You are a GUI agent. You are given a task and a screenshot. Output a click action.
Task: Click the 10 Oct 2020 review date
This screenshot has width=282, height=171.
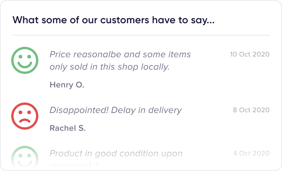click(249, 54)
